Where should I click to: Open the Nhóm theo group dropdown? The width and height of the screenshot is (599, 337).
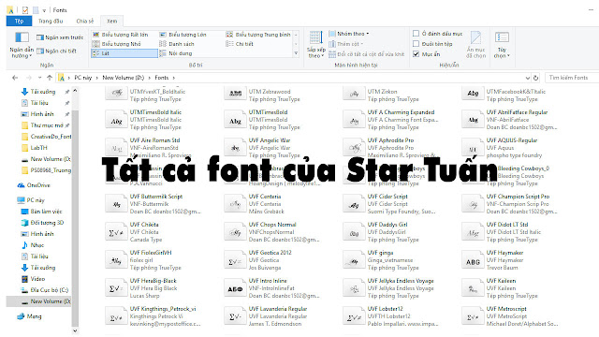coord(349,34)
